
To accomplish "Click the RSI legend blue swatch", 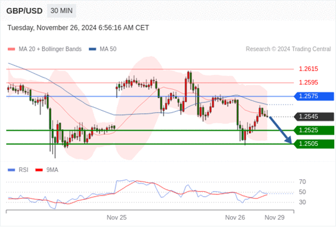I will tap(12, 170).
